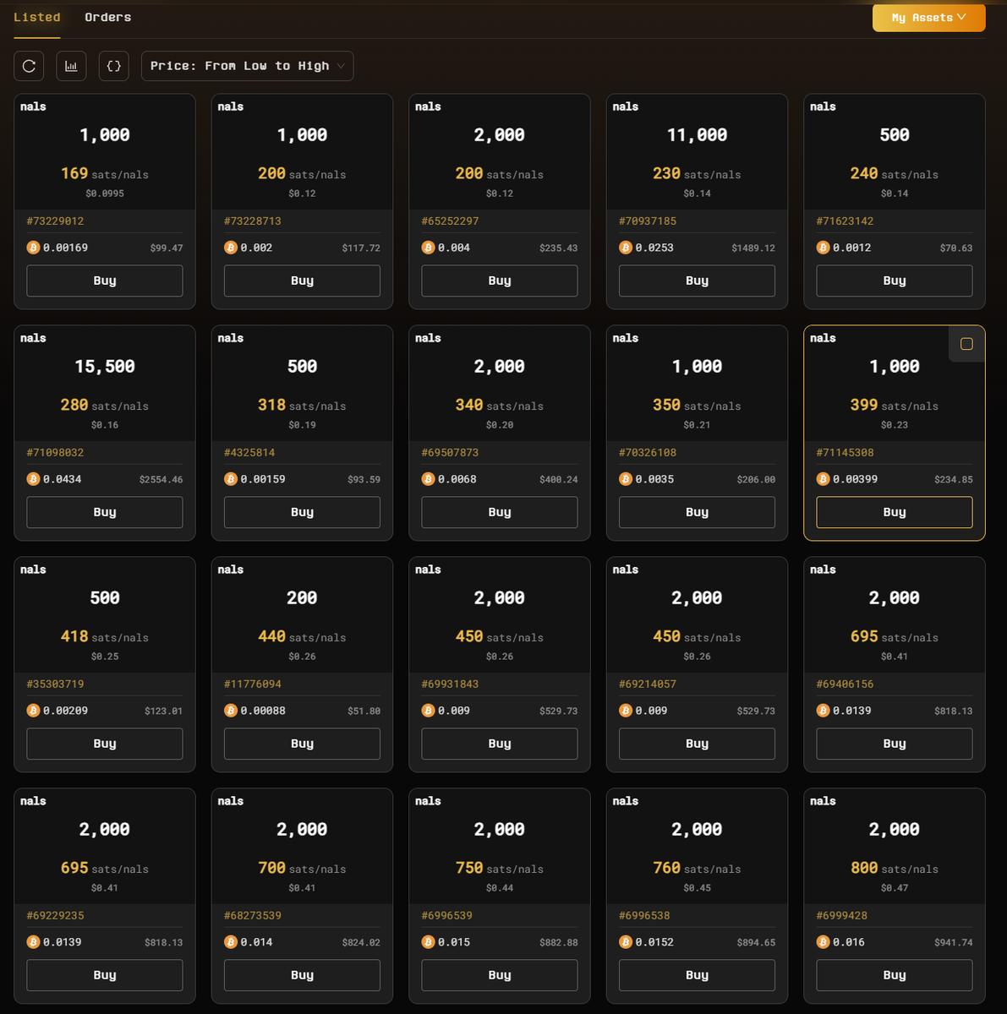Open inscription link #70937185

(648, 221)
